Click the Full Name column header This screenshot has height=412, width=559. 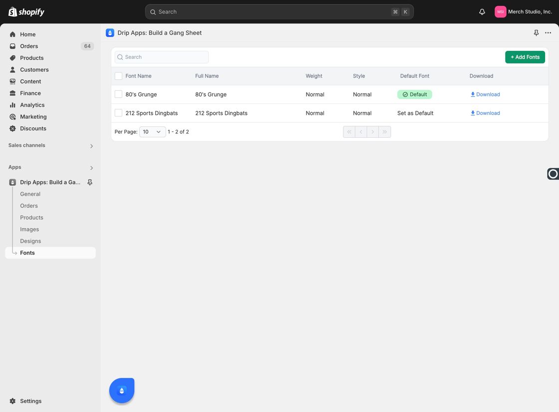coord(207,76)
